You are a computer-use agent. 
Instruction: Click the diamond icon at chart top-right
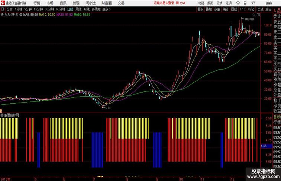(x=254, y=15)
